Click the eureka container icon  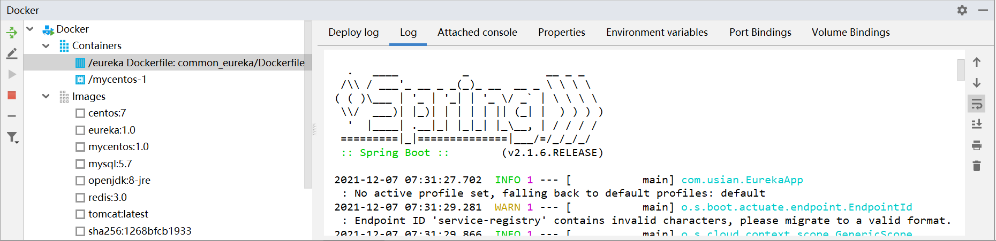80,63
